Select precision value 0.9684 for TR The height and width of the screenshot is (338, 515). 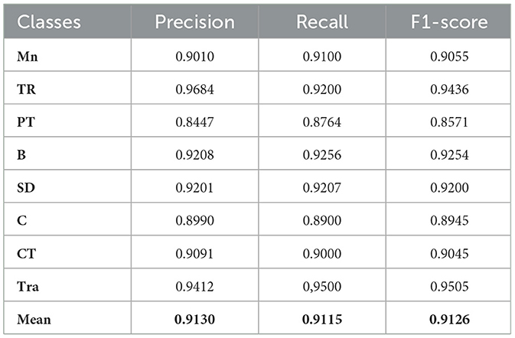tap(195, 89)
